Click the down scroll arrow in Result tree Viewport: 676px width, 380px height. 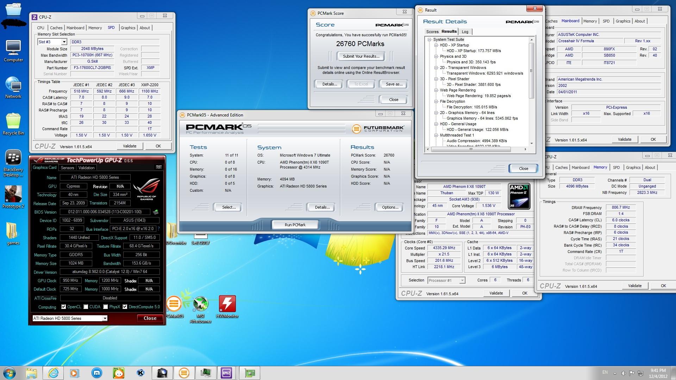click(x=531, y=143)
